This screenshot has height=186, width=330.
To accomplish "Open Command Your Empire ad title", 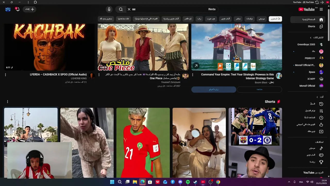I will pos(237,76).
